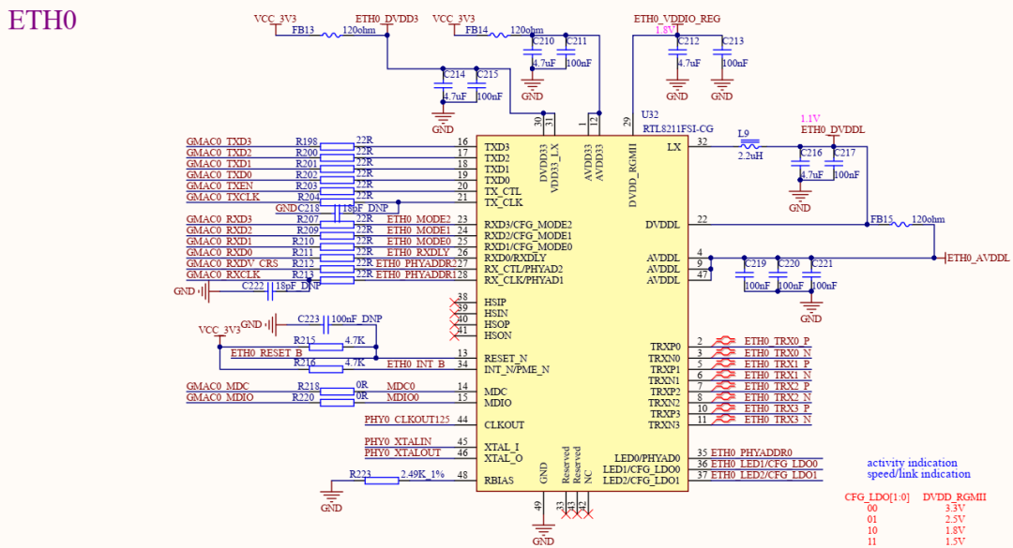This screenshot has height=548, width=1013.
Task: Select the FB13 ferrite bead symbol
Action: coord(331,35)
